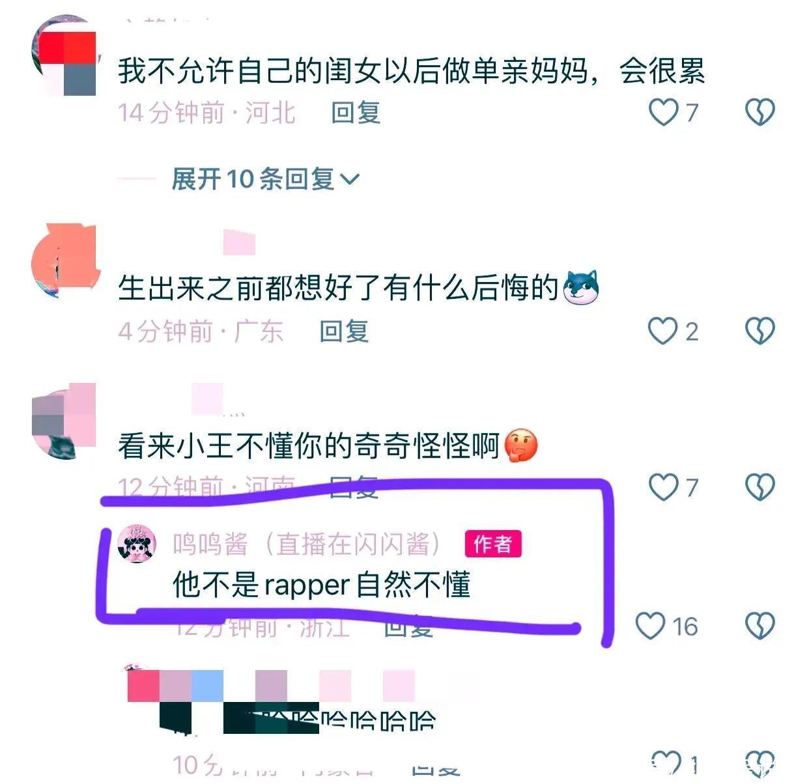Reply to the 广东 comment
The image size is (809, 784).
pos(344,331)
